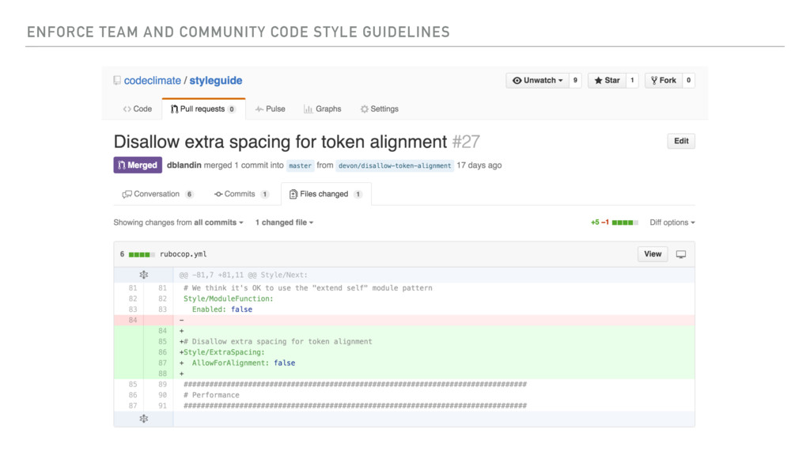Open the codeclimate owner link
The image size is (810, 456).
(153, 81)
